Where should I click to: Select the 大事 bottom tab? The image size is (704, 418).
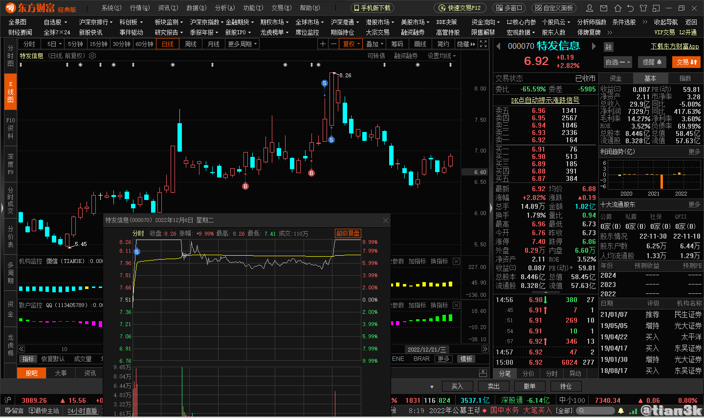point(61,373)
